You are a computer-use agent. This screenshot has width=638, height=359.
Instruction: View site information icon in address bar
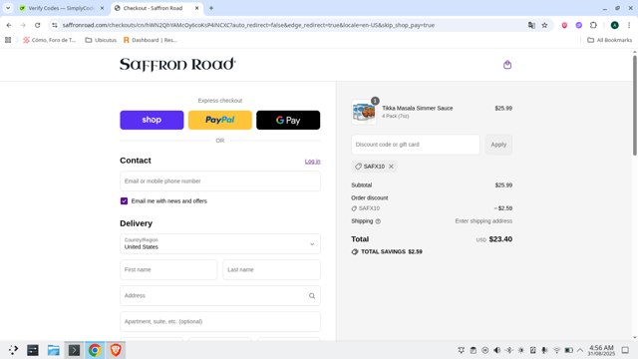click(x=55, y=25)
